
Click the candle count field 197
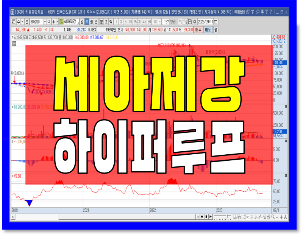(166, 22)
